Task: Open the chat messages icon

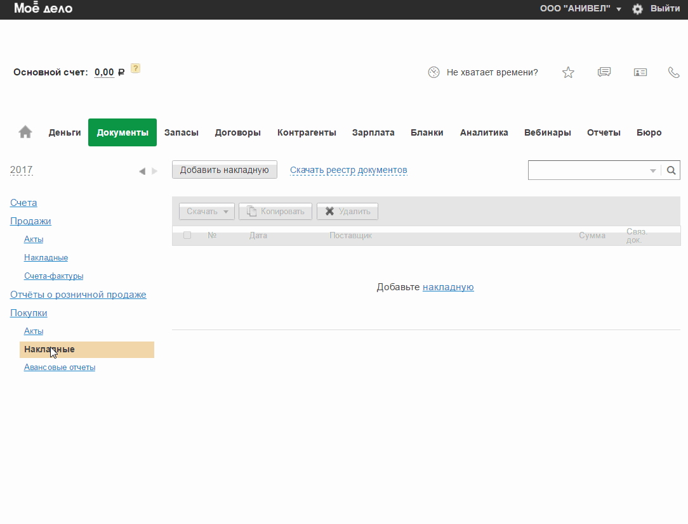Action: [604, 72]
